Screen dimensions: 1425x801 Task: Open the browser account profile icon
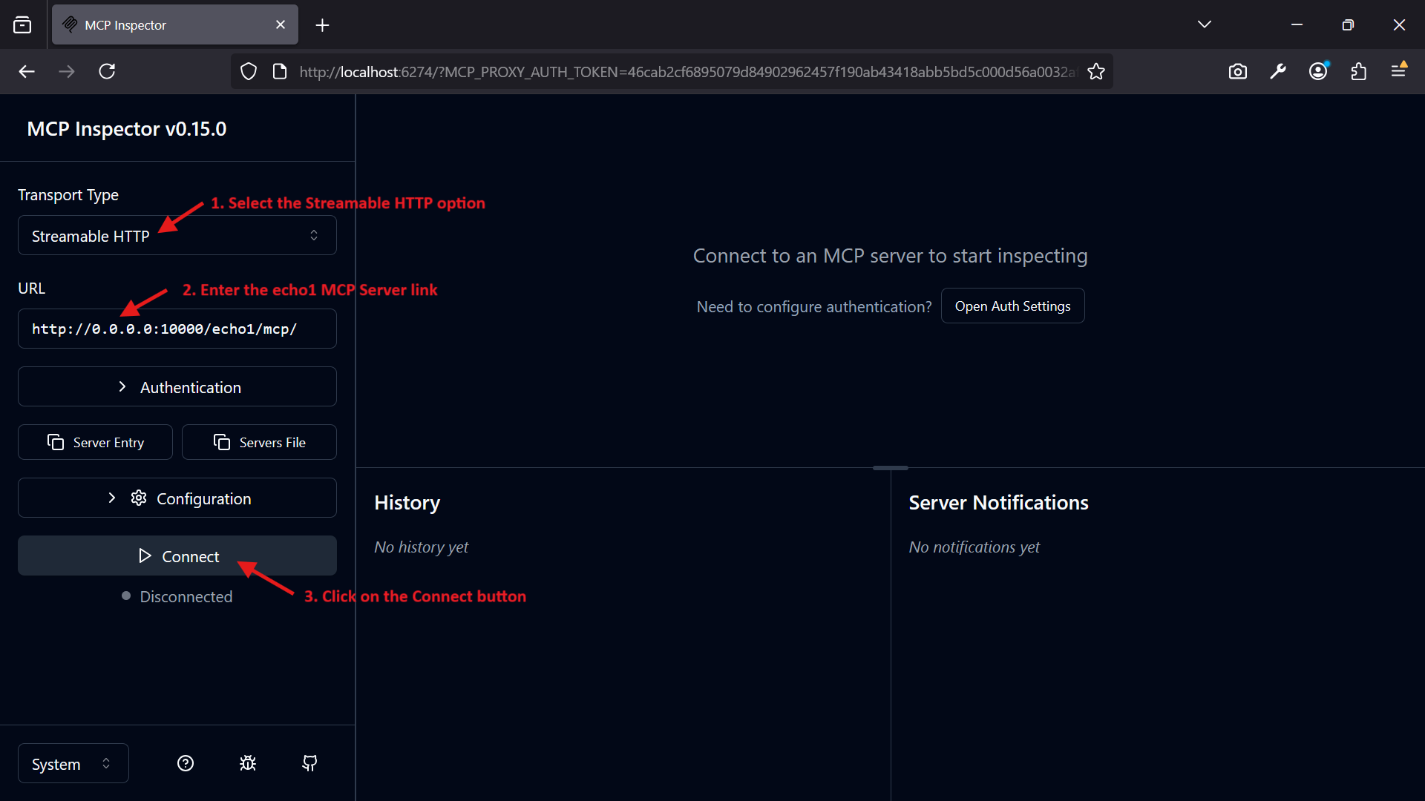1318,71
